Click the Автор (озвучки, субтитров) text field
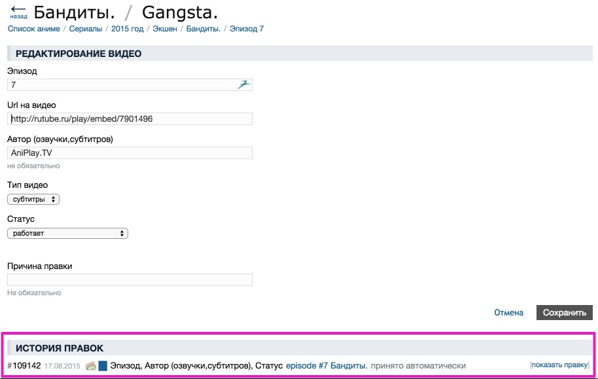Image resolution: width=598 pixels, height=379 pixels. pos(130,153)
